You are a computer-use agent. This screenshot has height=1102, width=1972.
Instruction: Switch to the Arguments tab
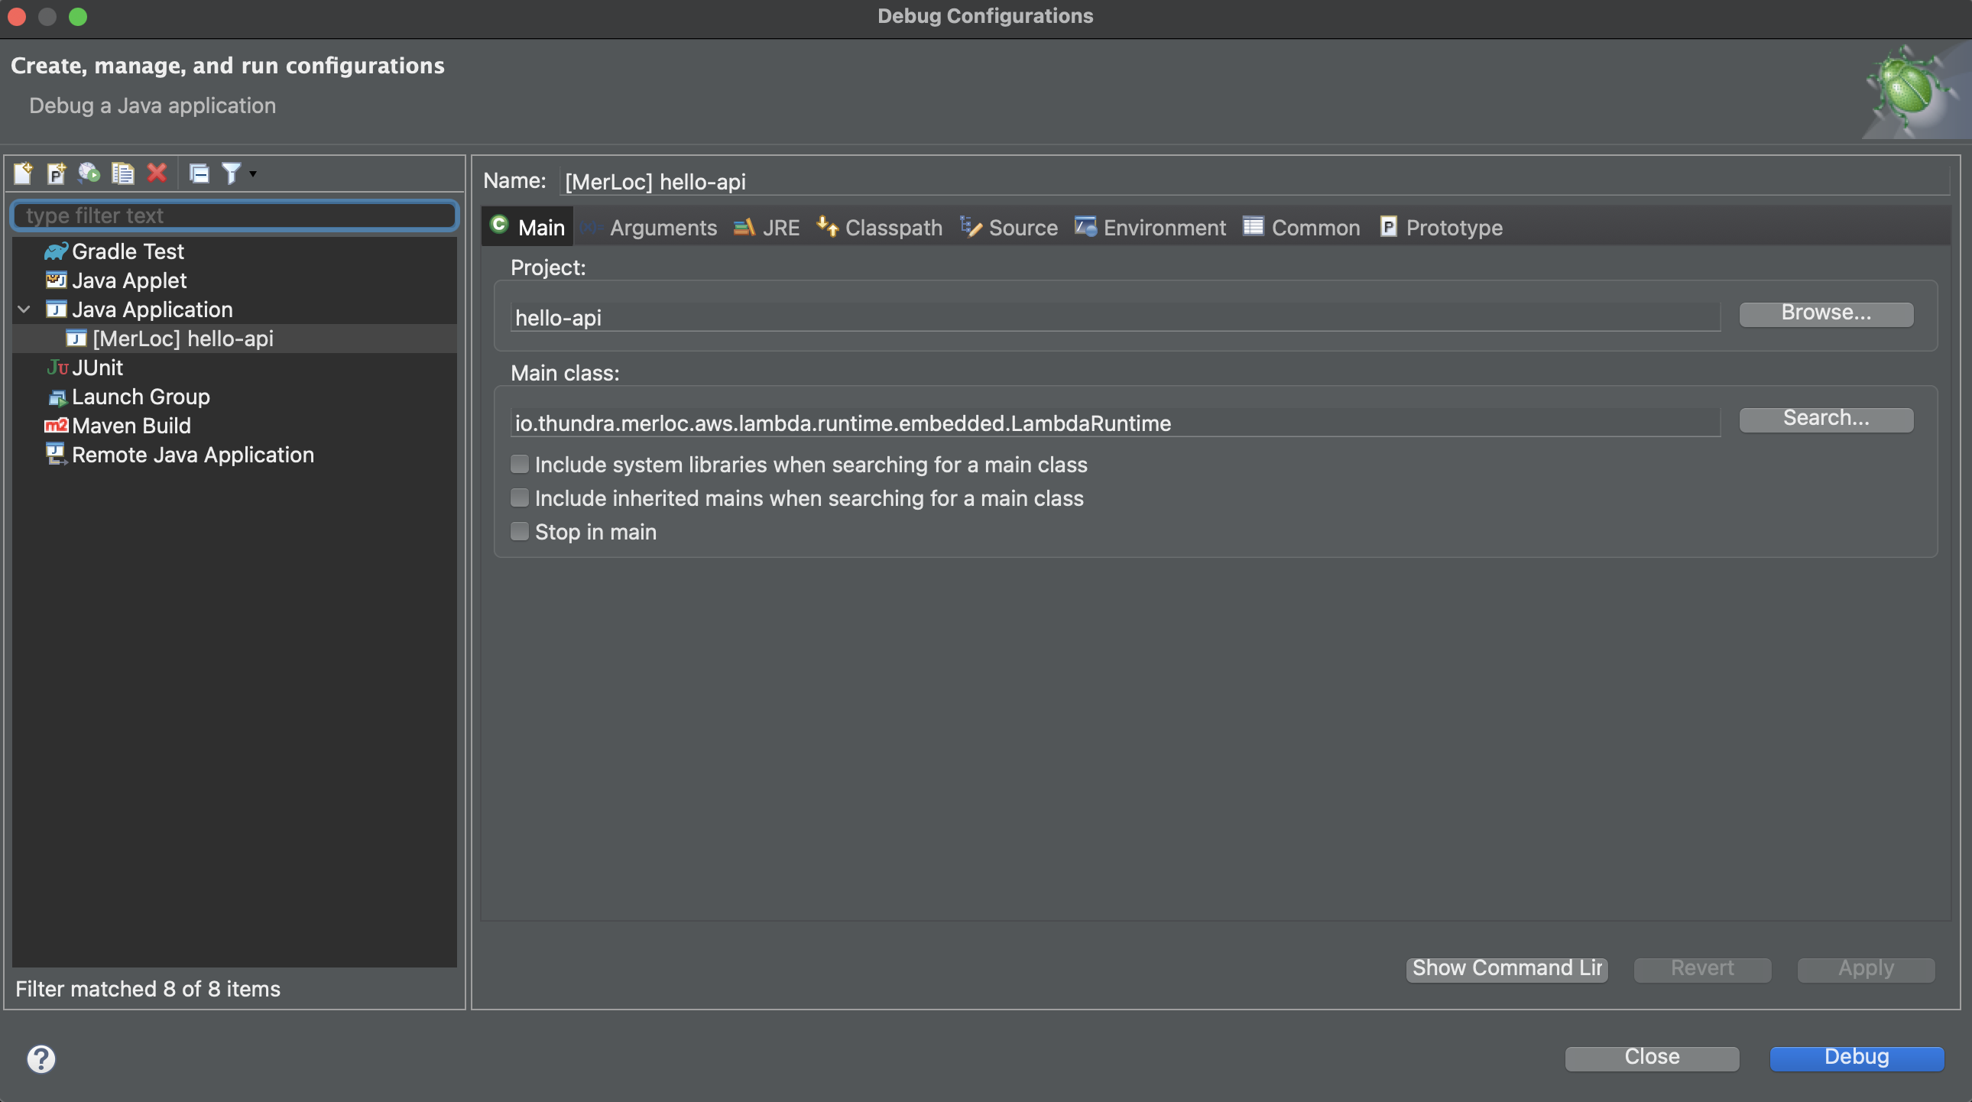pyautogui.click(x=663, y=226)
